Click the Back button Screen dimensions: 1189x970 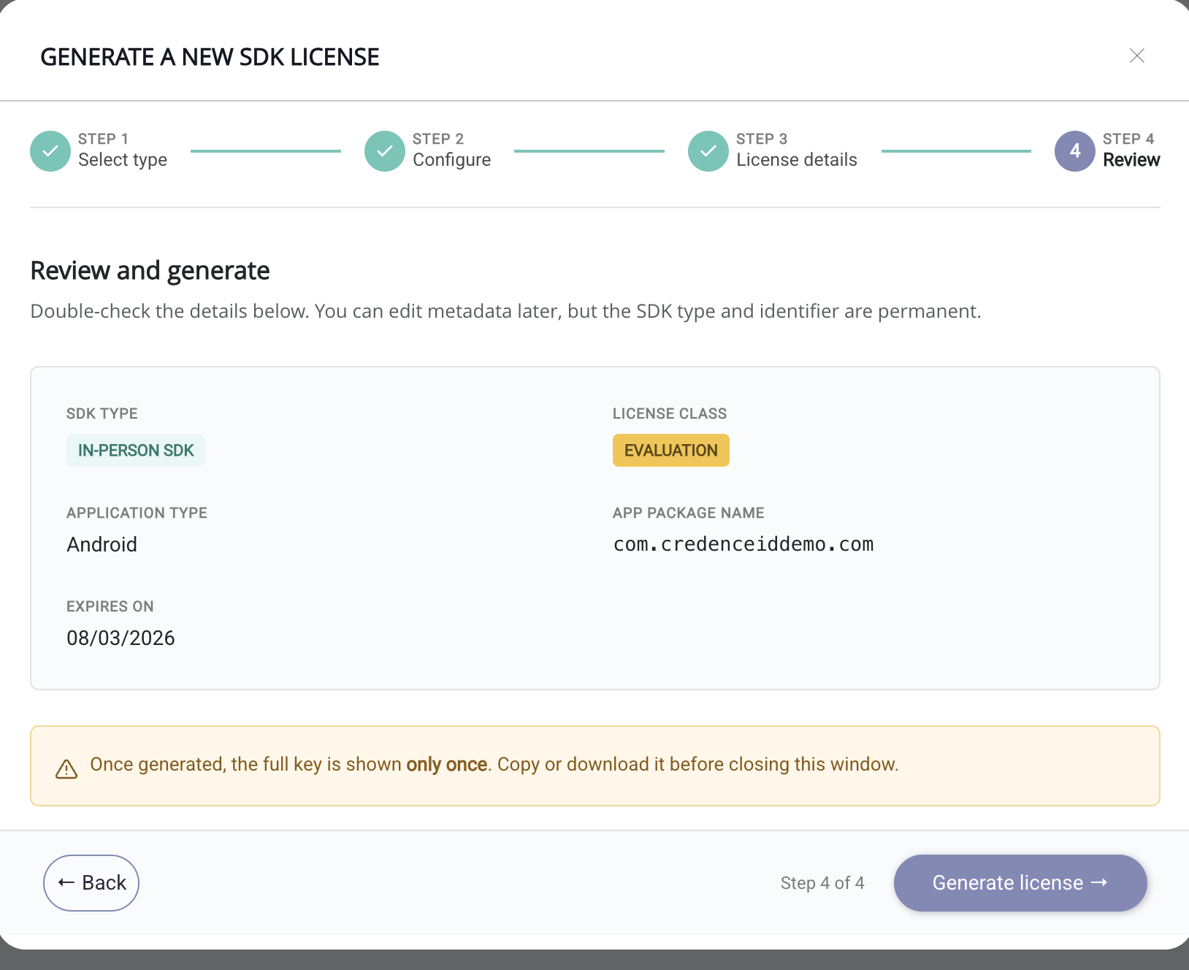pos(91,883)
